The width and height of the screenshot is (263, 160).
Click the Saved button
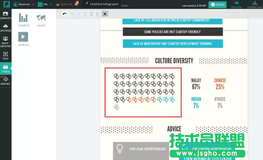[217, 5]
